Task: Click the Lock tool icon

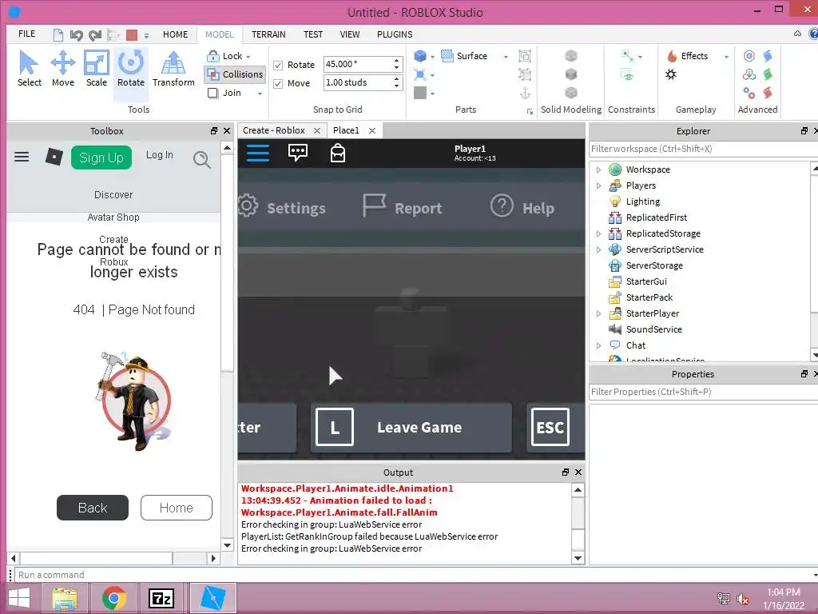Action: coord(212,56)
